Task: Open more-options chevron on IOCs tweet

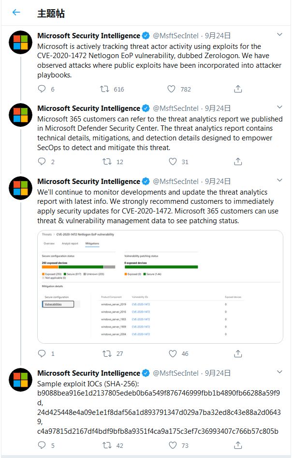Action: click(x=279, y=372)
